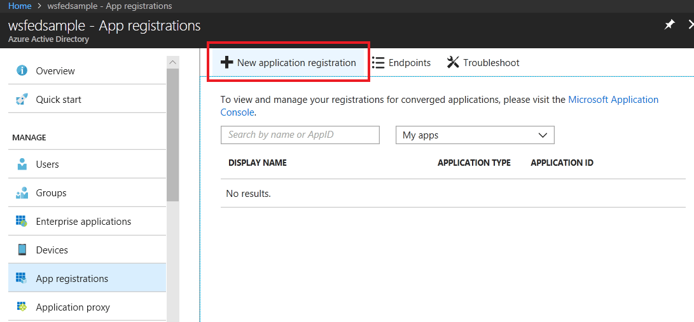Select Devices in the sidebar

(87, 250)
